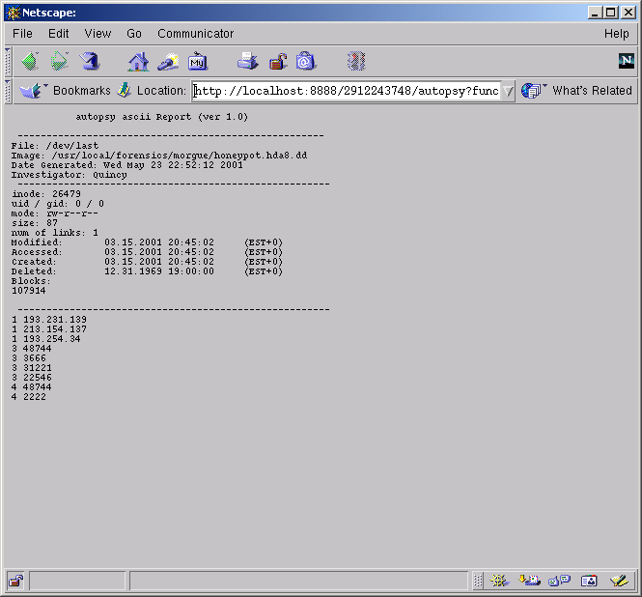Click the status bar security lock icon

pyautogui.click(x=16, y=581)
